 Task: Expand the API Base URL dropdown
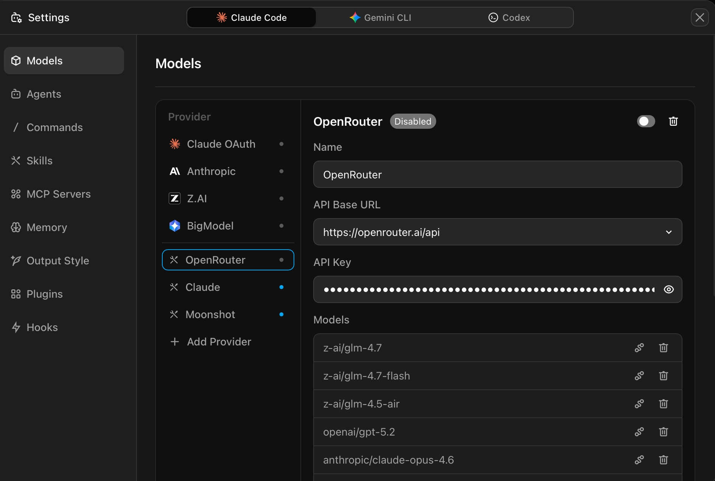[x=668, y=232]
